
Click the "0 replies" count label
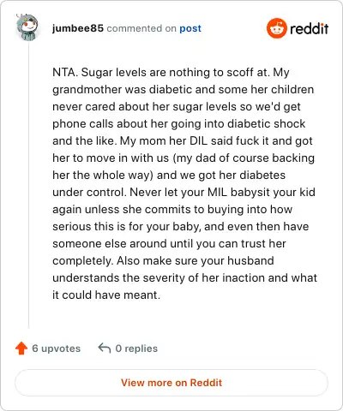tap(136, 348)
